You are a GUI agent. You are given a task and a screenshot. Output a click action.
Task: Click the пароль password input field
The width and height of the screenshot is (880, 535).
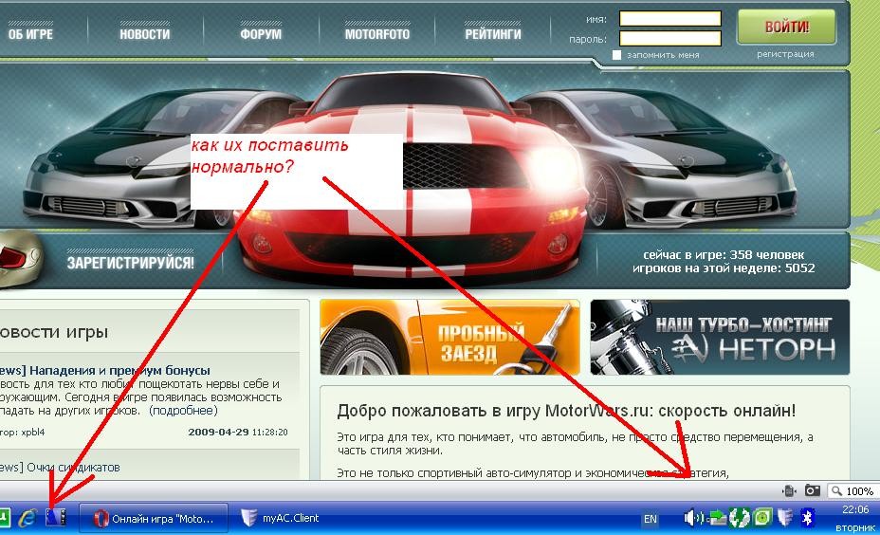(670, 38)
